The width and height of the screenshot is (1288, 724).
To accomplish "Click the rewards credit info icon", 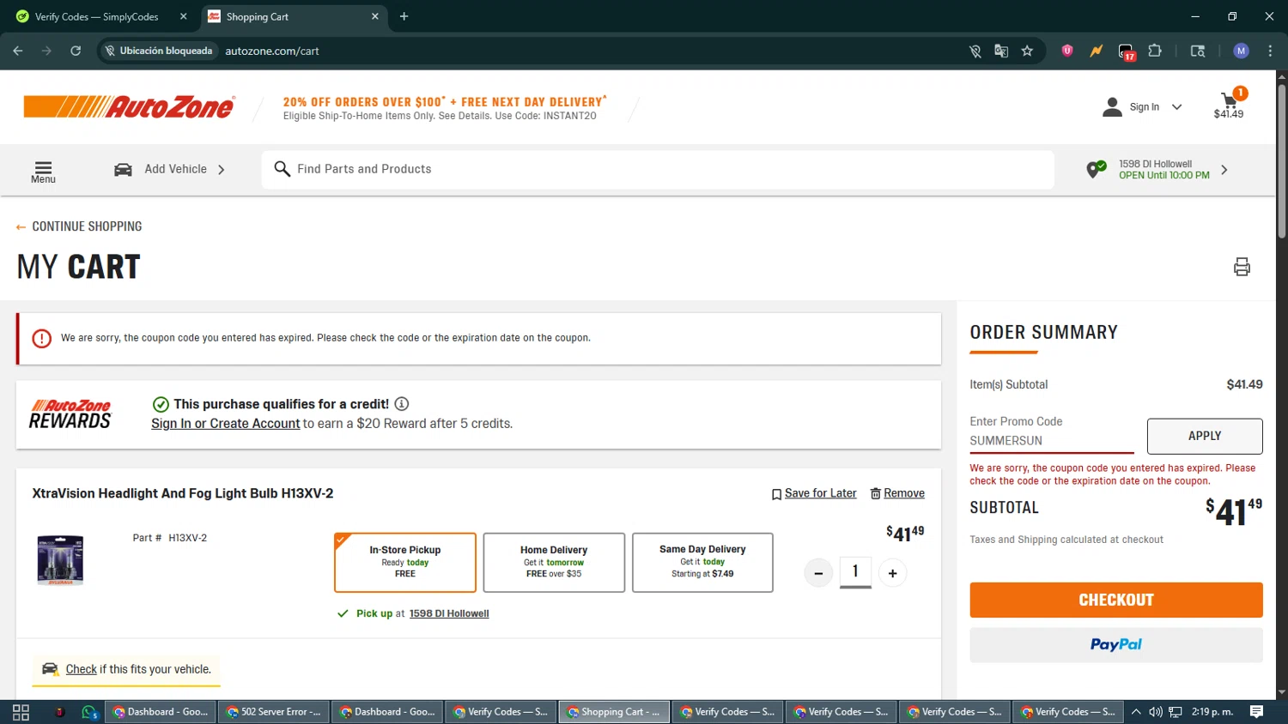I will (x=402, y=404).
